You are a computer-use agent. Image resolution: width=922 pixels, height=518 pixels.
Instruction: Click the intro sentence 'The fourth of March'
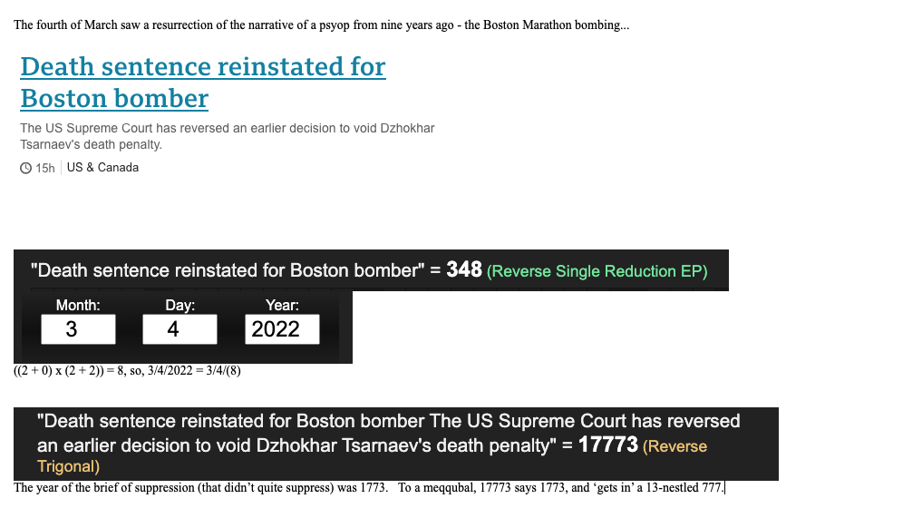pos(320,24)
